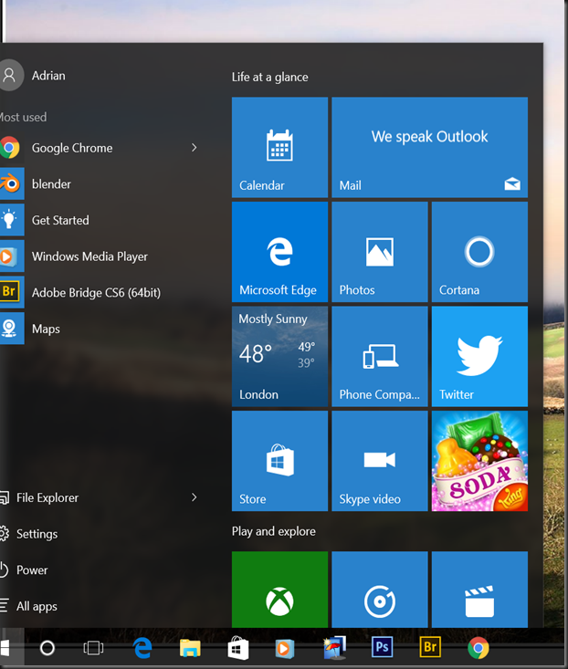Launch the Candy Crush Soda tile
The height and width of the screenshot is (669, 568).
(479, 461)
